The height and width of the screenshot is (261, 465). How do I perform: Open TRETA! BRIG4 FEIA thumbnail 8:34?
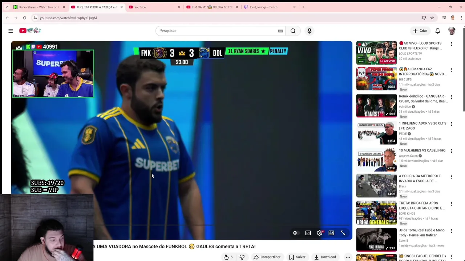click(376, 212)
